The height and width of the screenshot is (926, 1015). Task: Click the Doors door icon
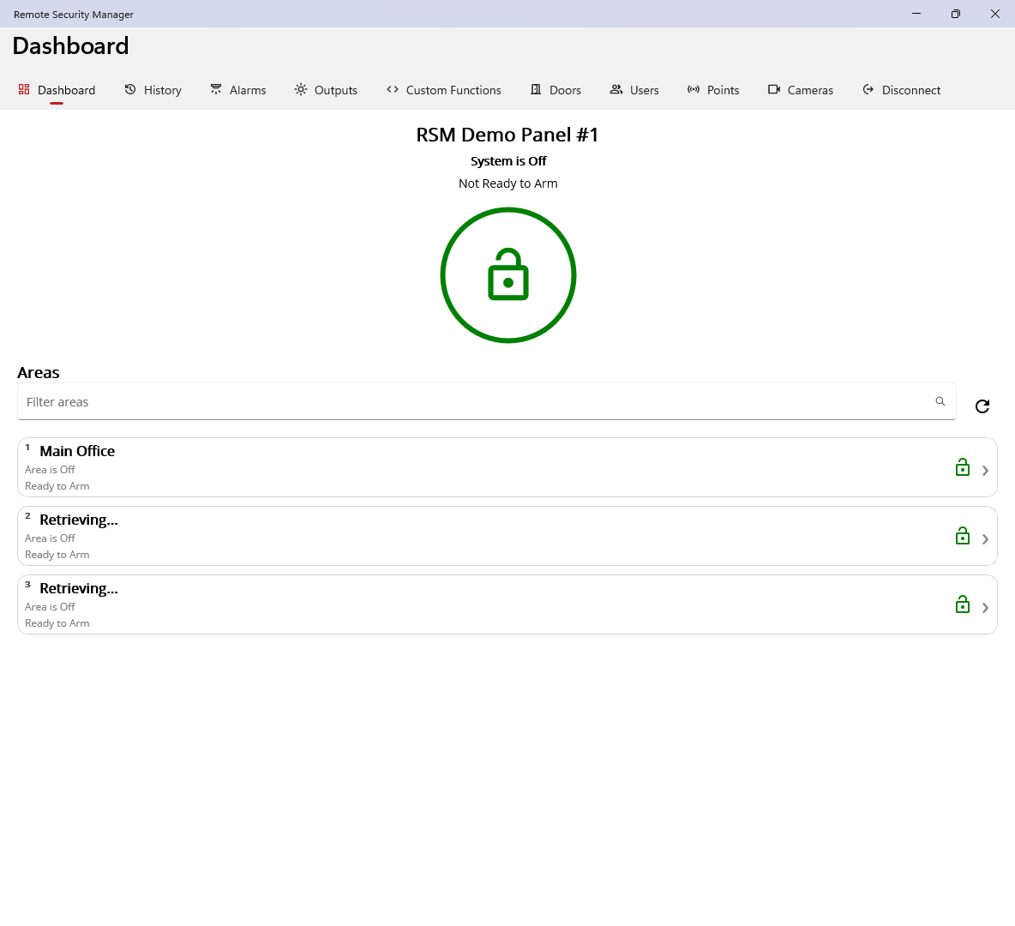535,89
